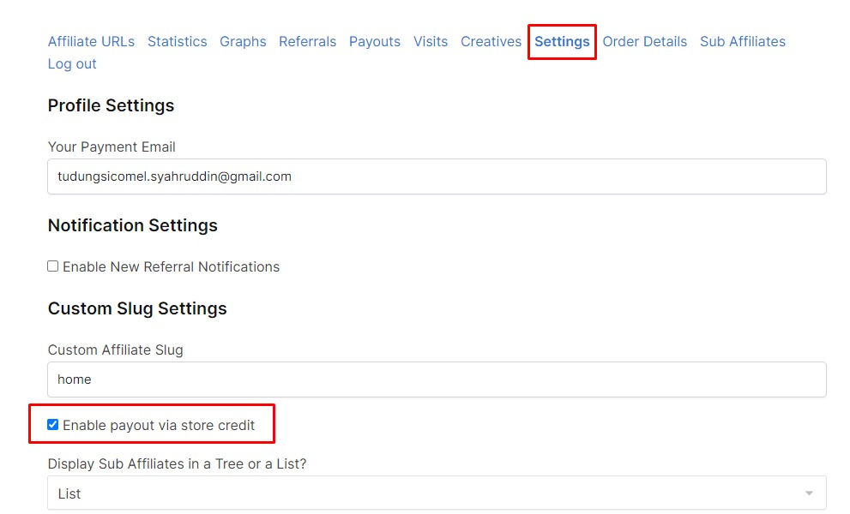This screenshot has height=514, width=850.
Task: Switch to the Creatives tab
Action: [x=491, y=41]
